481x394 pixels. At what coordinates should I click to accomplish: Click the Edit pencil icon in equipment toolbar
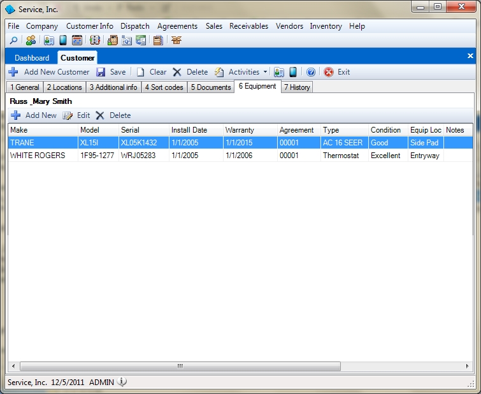tap(68, 115)
